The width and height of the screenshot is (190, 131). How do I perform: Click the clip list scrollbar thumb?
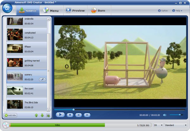[x=48, y=71]
